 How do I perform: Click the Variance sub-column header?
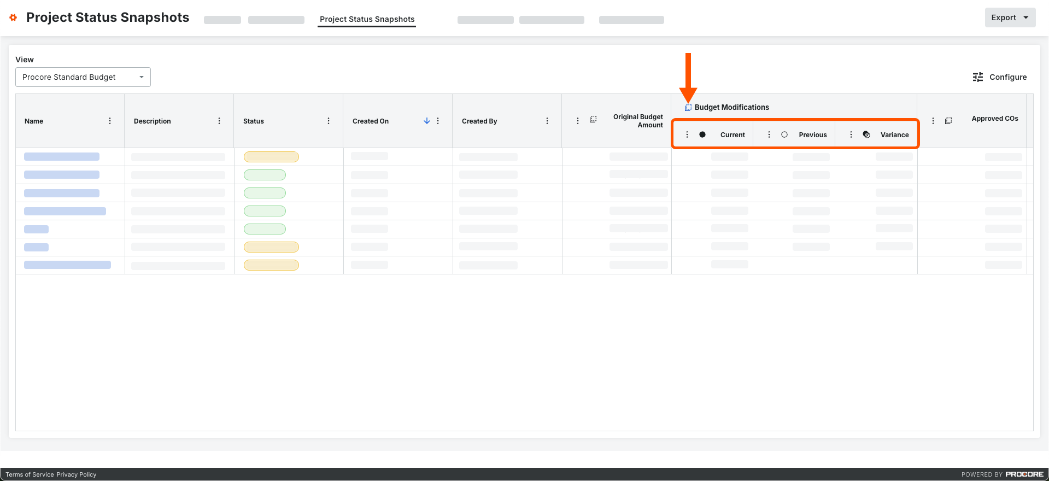pyautogui.click(x=895, y=135)
